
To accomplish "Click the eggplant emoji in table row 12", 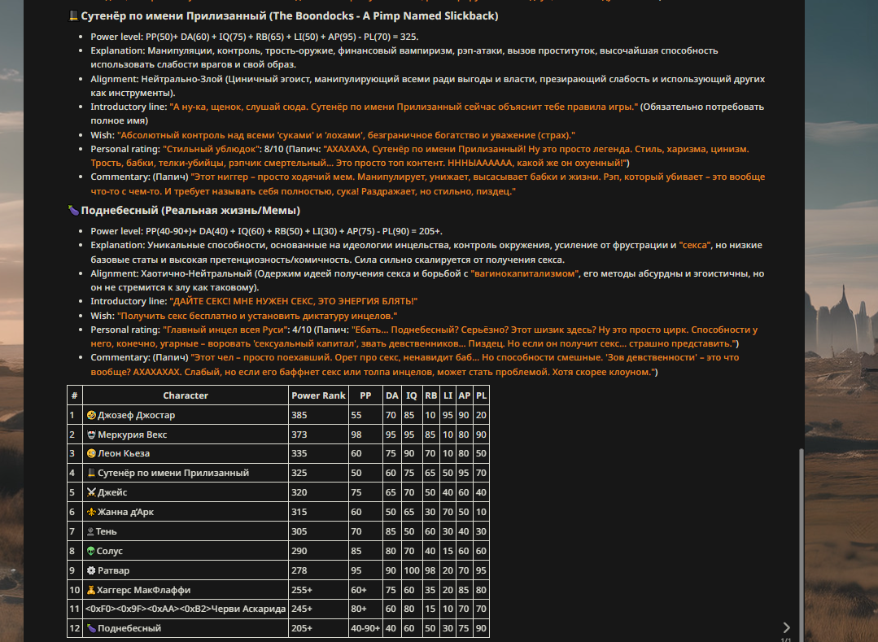I will pyautogui.click(x=91, y=628).
